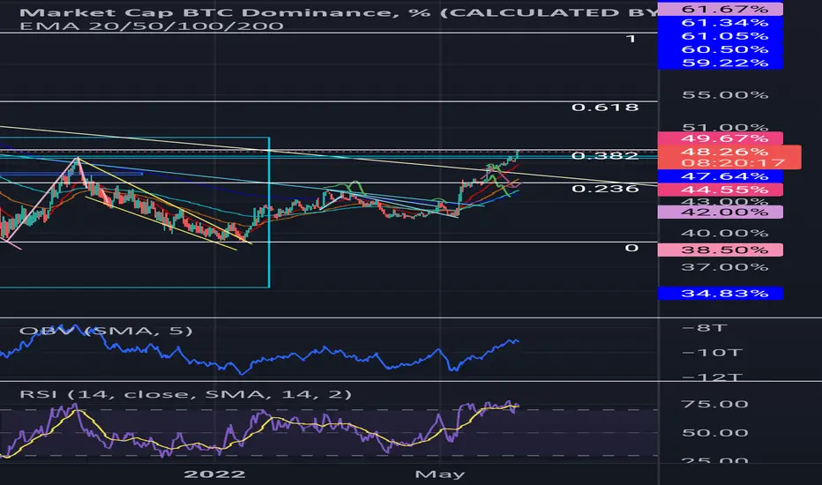The width and height of the screenshot is (822, 485).
Task: Click the 47.64% blue price label
Action: [x=720, y=176]
